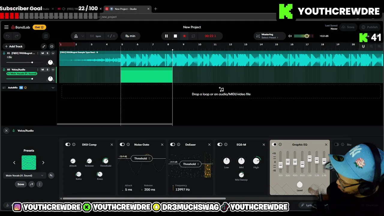Toggle EQ3-M effect on/off
The image size is (384, 216).
coord(220,145)
